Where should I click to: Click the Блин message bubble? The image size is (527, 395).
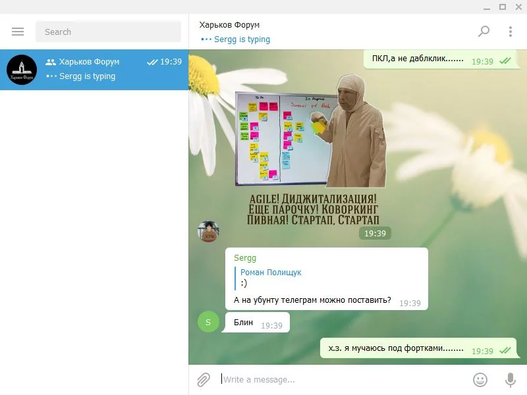pyautogui.click(x=256, y=323)
